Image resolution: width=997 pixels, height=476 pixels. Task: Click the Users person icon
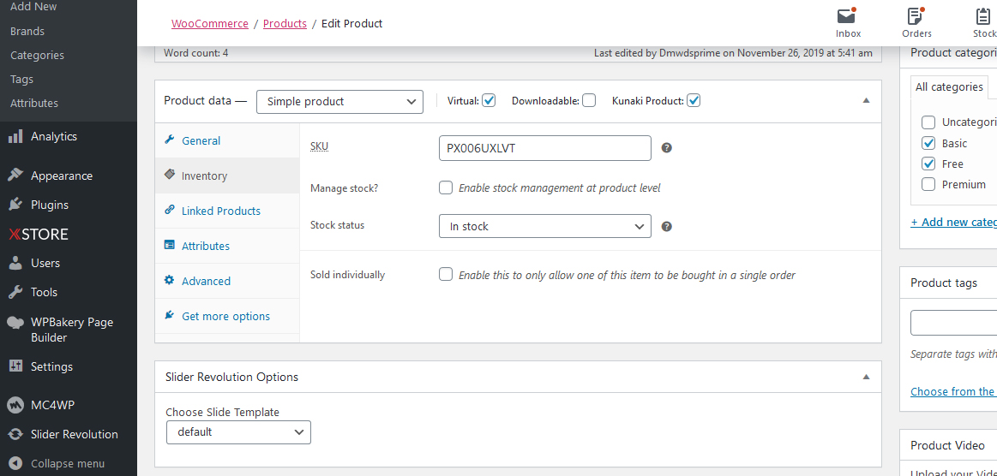[16, 263]
